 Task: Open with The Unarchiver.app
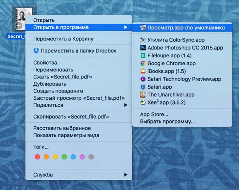pyautogui.click(x=182, y=95)
